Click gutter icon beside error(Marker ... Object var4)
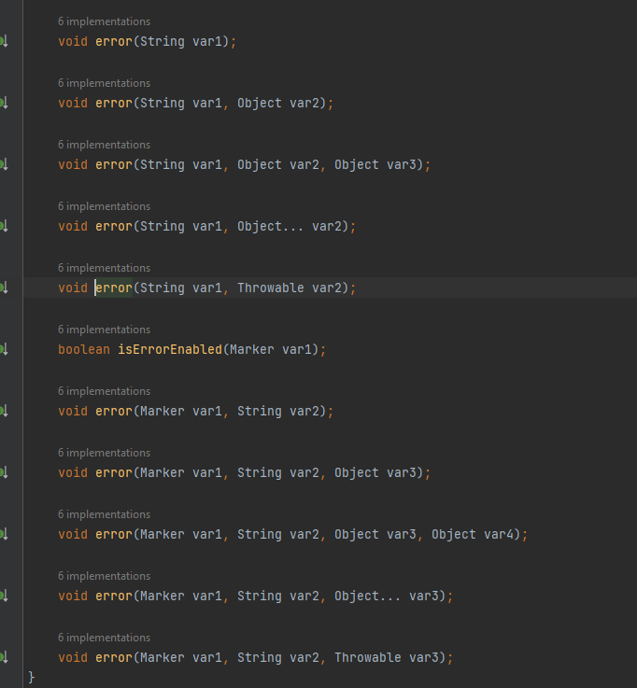This screenshot has height=688, width=637. pos(4,534)
